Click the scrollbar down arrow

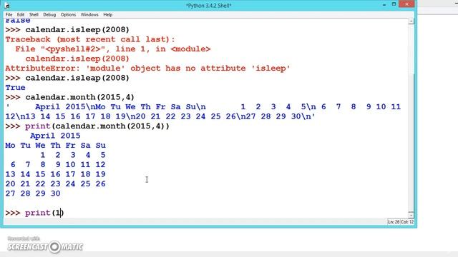(411, 215)
